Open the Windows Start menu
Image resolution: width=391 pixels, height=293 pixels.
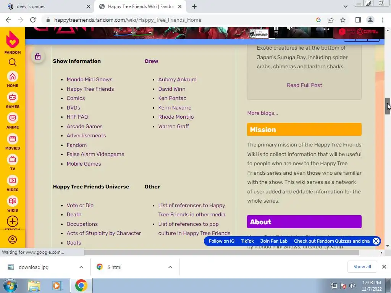click(10, 285)
